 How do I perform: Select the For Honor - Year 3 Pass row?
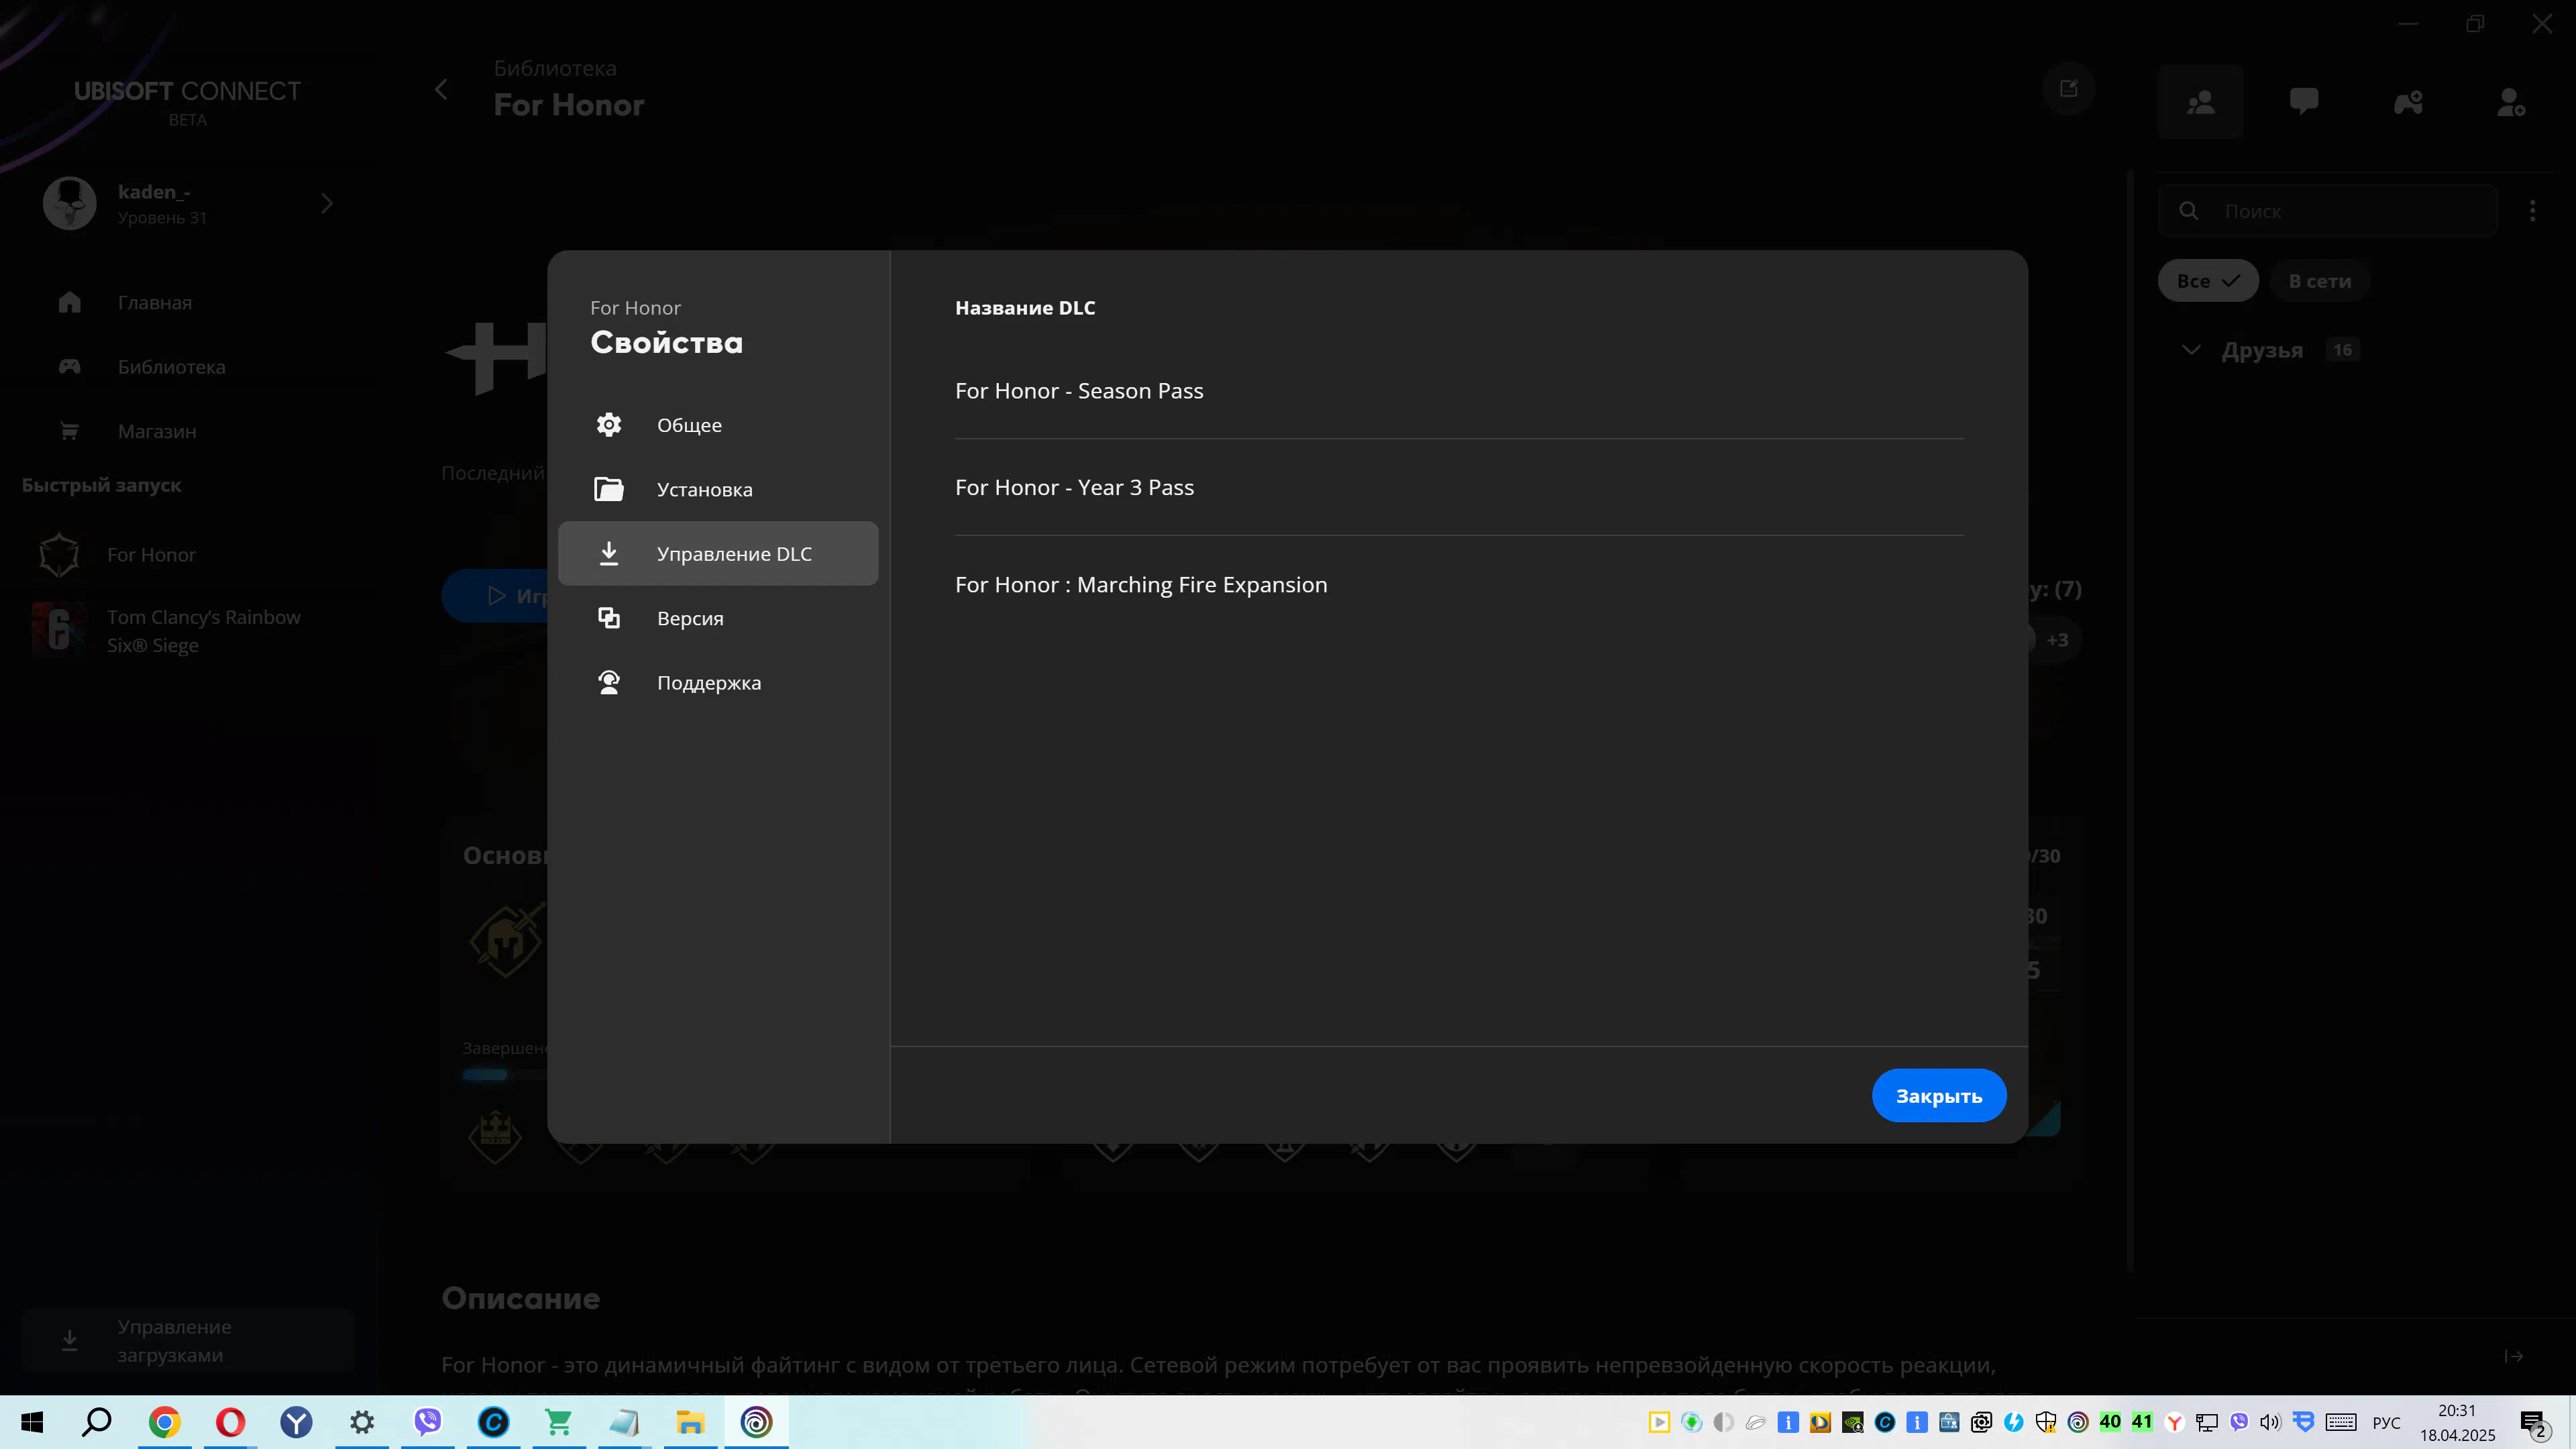tap(1459, 487)
